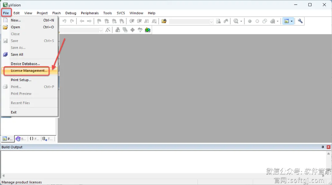Open the window view dropdown arrow
Screen dimensions: 332x185
click(x=291, y=21)
